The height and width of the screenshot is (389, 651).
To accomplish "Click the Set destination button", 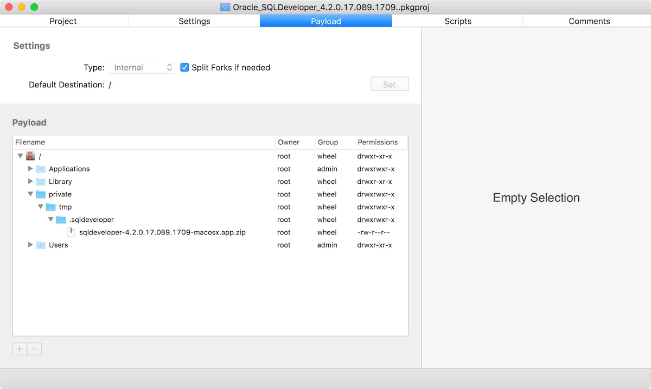I will (x=390, y=85).
